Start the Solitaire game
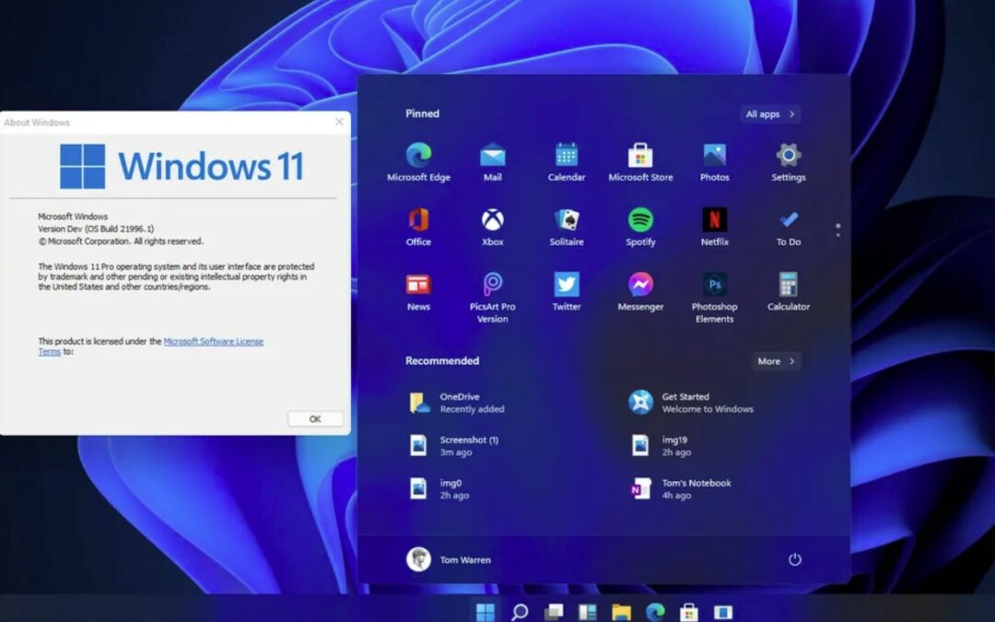The width and height of the screenshot is (995, 622). coord(566,228)
